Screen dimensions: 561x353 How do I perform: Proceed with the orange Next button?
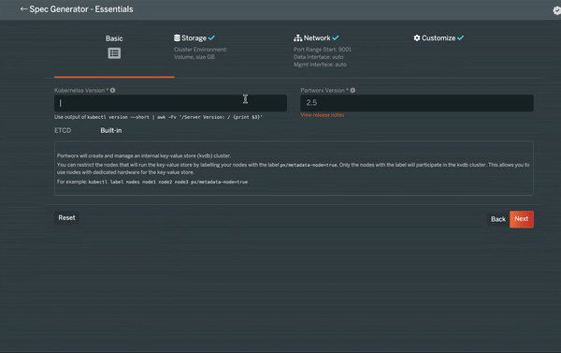click(522, 219)
